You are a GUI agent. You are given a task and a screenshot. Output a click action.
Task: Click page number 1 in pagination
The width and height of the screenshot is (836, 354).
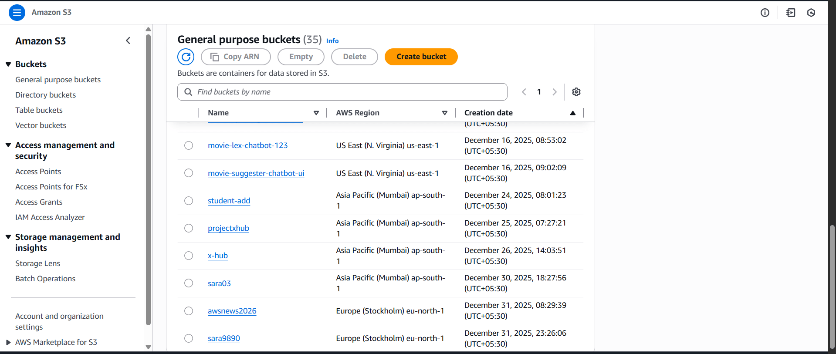coord(539,92)
